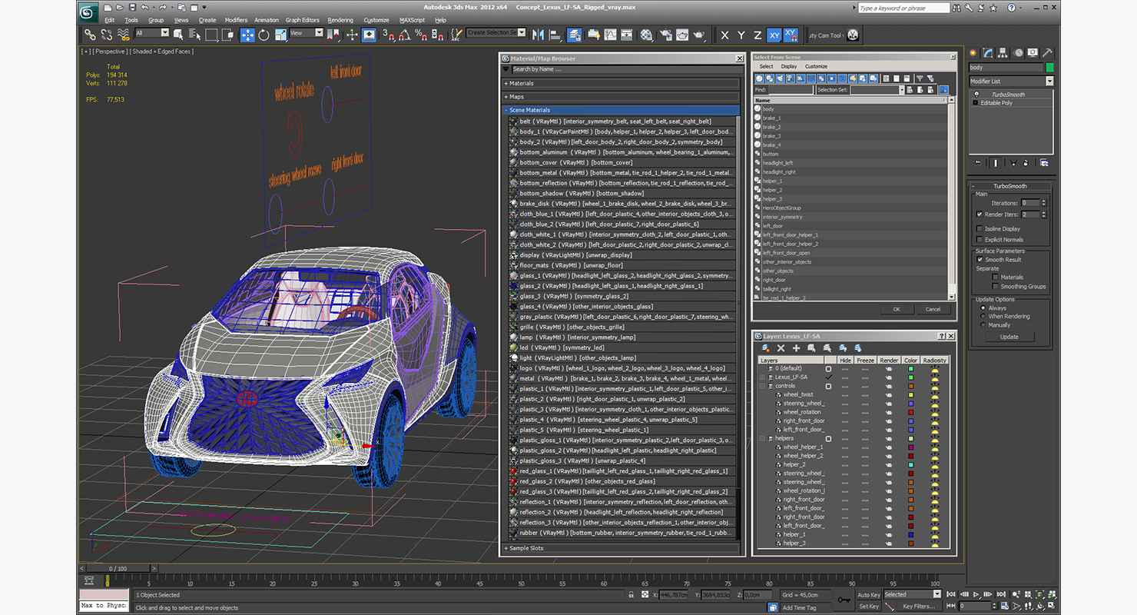
Task: Collapse the controls layer tree
Action: [x=762, y=386]
